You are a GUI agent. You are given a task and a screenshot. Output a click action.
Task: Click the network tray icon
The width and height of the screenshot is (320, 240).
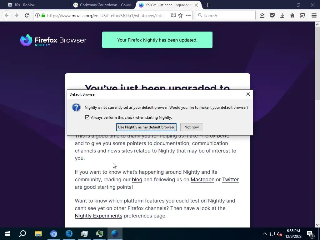coord(272,234)
